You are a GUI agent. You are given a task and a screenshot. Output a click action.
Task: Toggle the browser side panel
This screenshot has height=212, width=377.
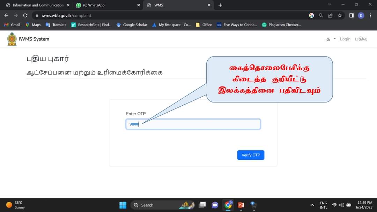point(351,15)
